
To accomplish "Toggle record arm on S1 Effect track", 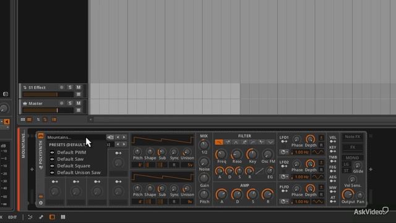I will tap(61, 87).
